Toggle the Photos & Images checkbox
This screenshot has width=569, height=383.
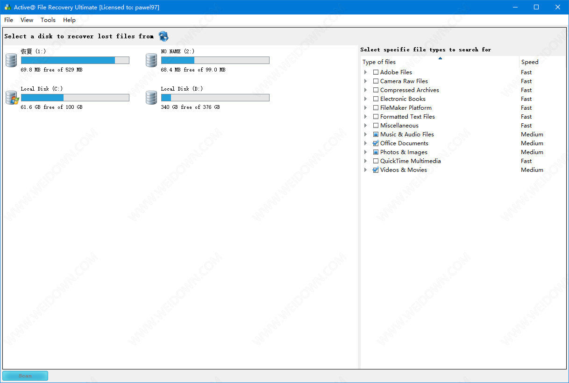376,152
